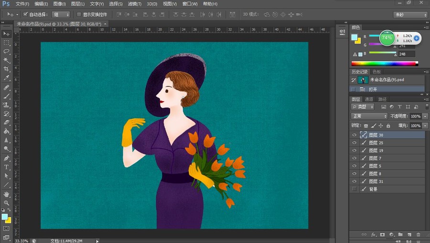Image resolution: width=430 pixels, height=243 pixels.
Task: Click the Create new group folder icon
Action: (400, 234)
